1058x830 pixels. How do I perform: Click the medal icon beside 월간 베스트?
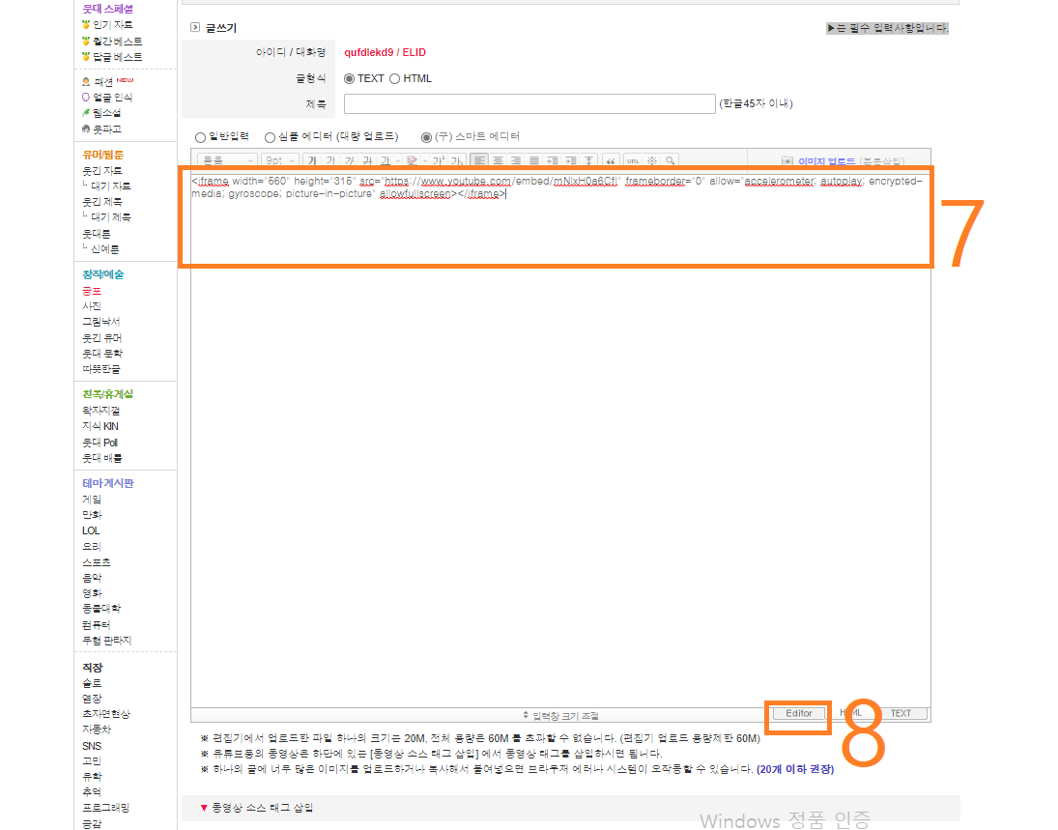coord(86,41)
